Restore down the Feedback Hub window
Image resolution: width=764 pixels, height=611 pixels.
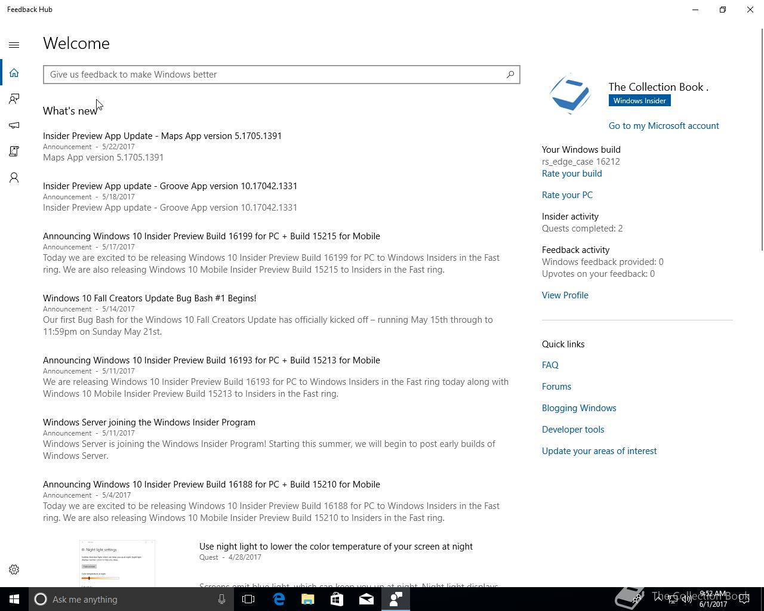pos(723,10)
